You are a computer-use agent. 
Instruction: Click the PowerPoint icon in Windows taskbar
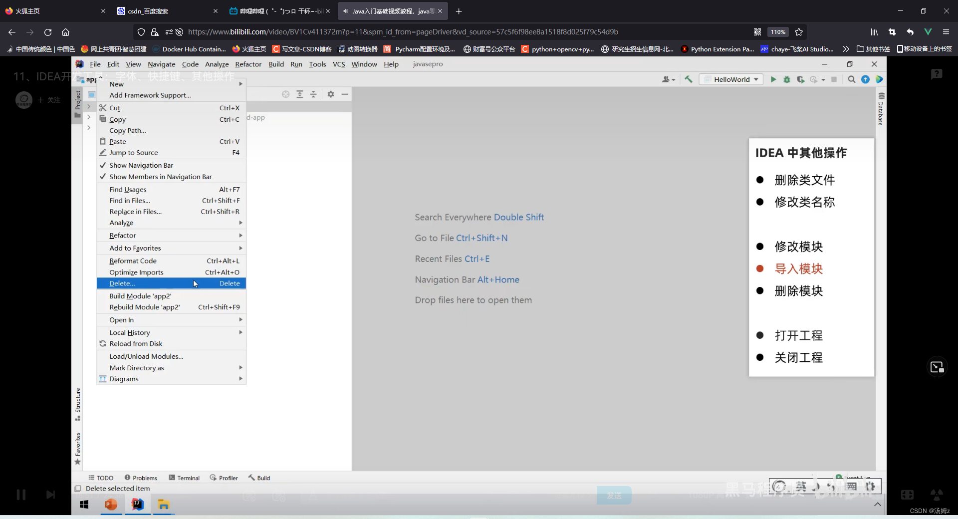[111, 505]
